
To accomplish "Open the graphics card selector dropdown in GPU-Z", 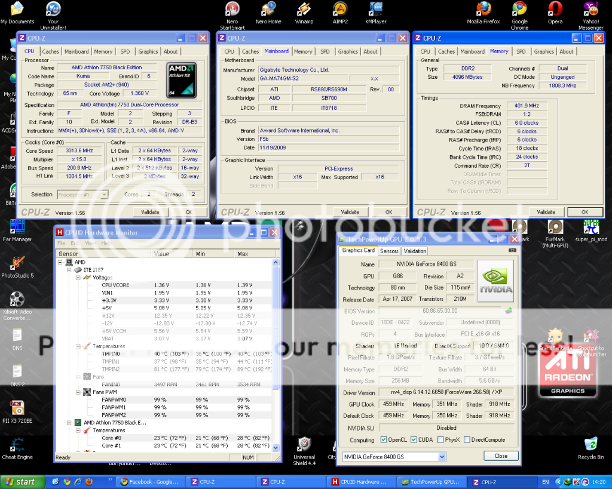I will pos(442,457).
